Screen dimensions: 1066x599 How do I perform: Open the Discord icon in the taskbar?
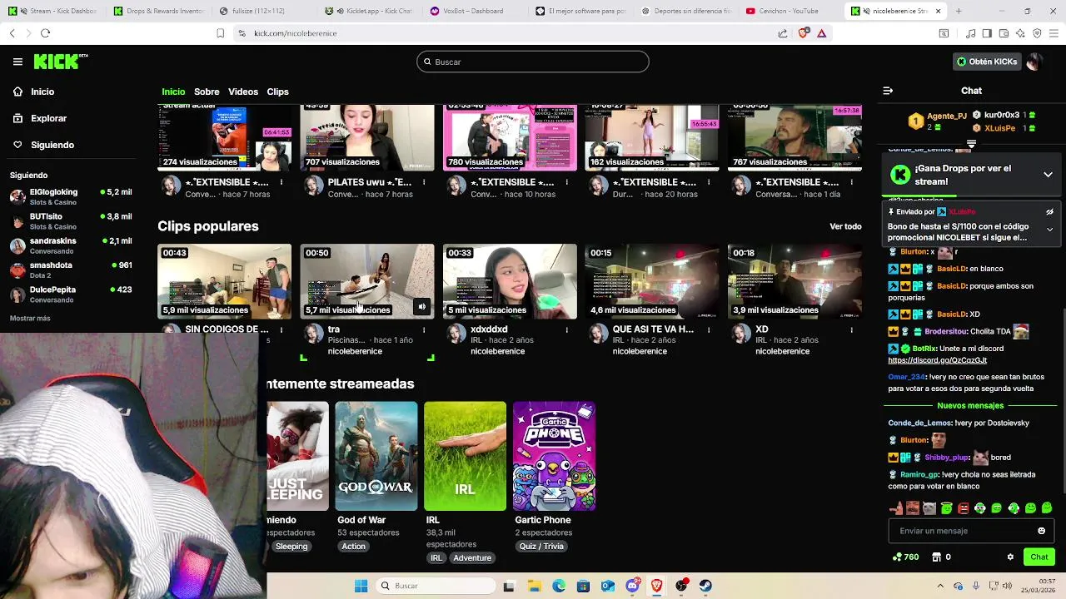(632, 586)
